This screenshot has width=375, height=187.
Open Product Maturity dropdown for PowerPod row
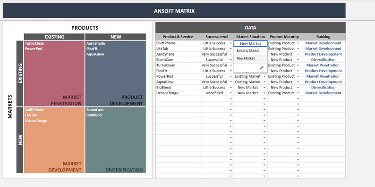point(298,77)
